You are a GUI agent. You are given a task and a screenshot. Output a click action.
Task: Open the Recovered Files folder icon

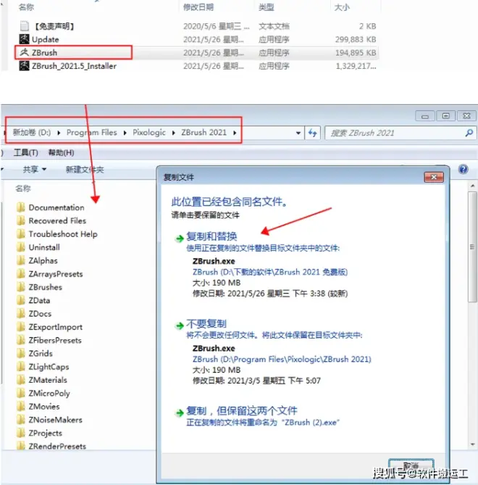(x=21, y=220)
